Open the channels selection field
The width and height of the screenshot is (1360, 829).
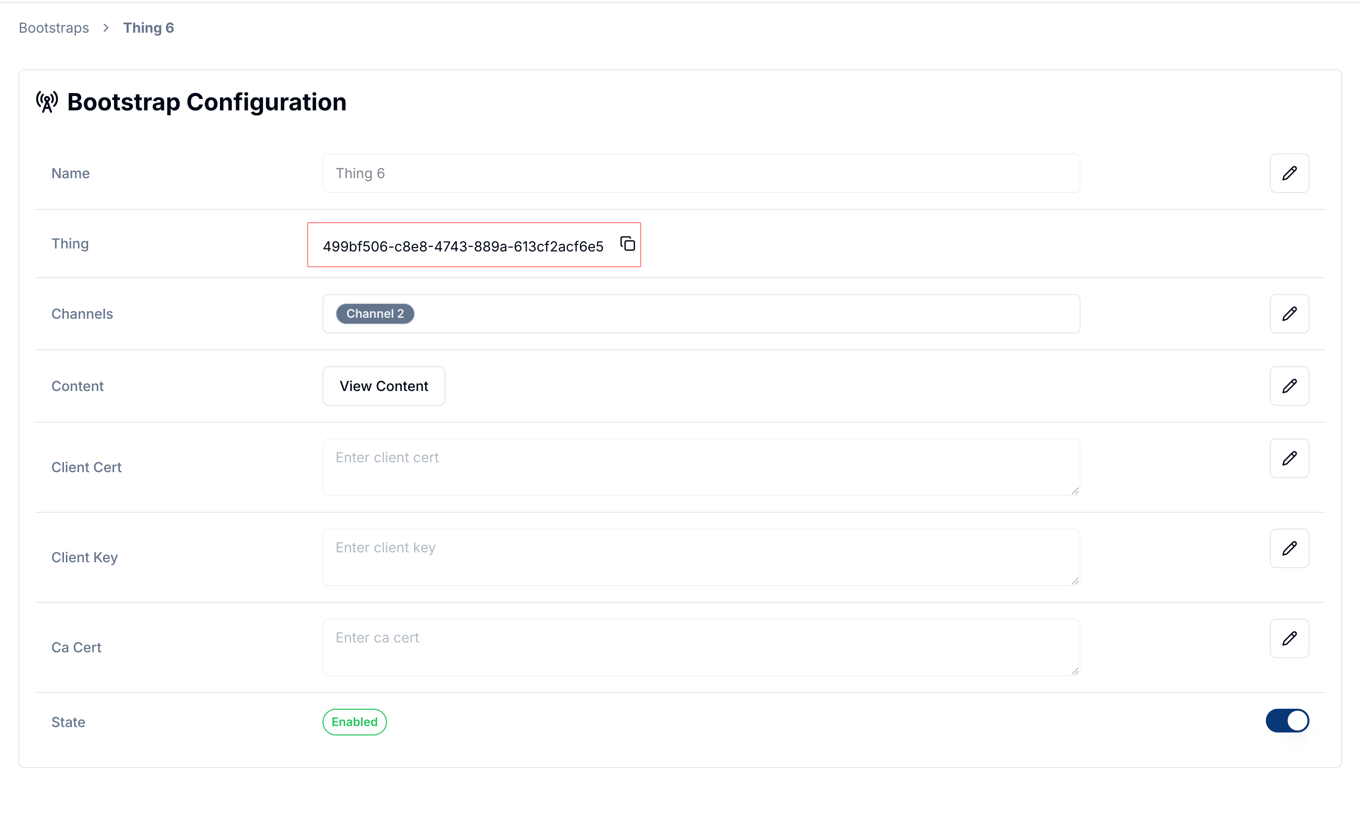pyautogui.click(x=701, y=314)
